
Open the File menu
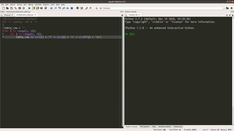point(3,5)
